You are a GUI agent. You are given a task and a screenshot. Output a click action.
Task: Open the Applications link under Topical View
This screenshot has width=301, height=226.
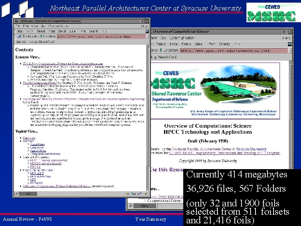click(x=38, y=151)
